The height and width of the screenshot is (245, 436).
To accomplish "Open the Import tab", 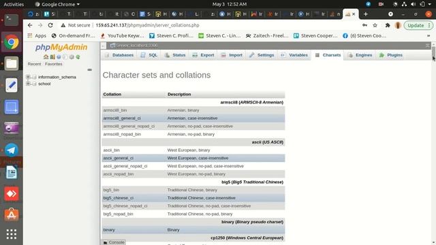I will 232,55.
